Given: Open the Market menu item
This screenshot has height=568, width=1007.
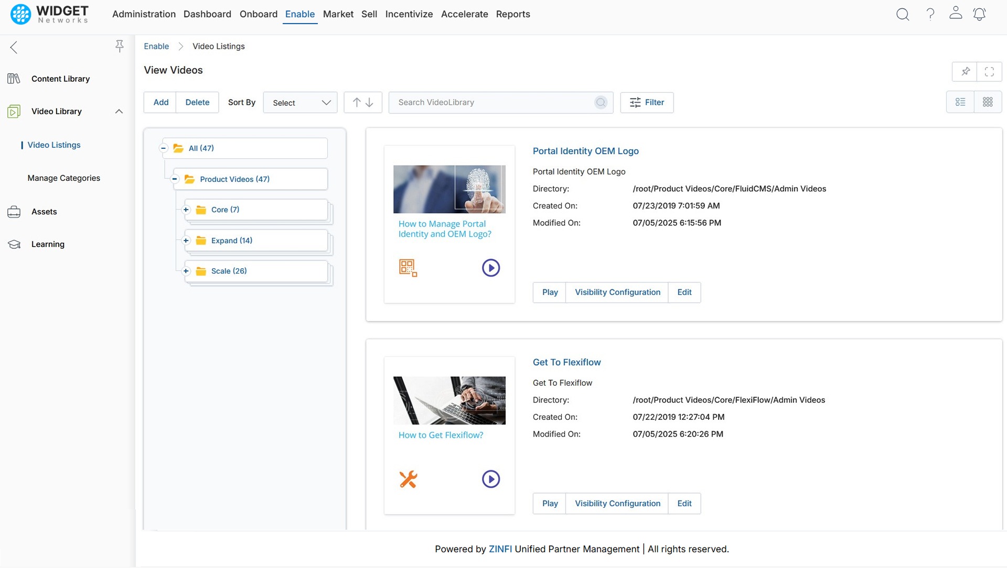Looking at the screenshot, I should click(338, 14).
